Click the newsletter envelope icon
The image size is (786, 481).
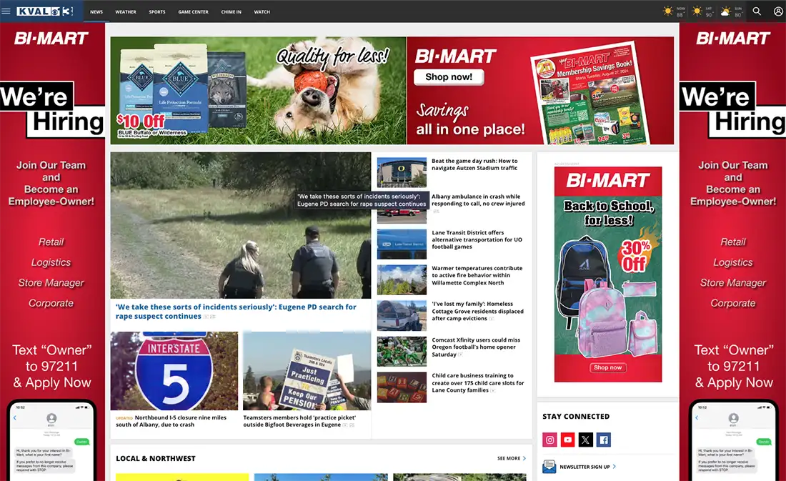tap(549, 467)
